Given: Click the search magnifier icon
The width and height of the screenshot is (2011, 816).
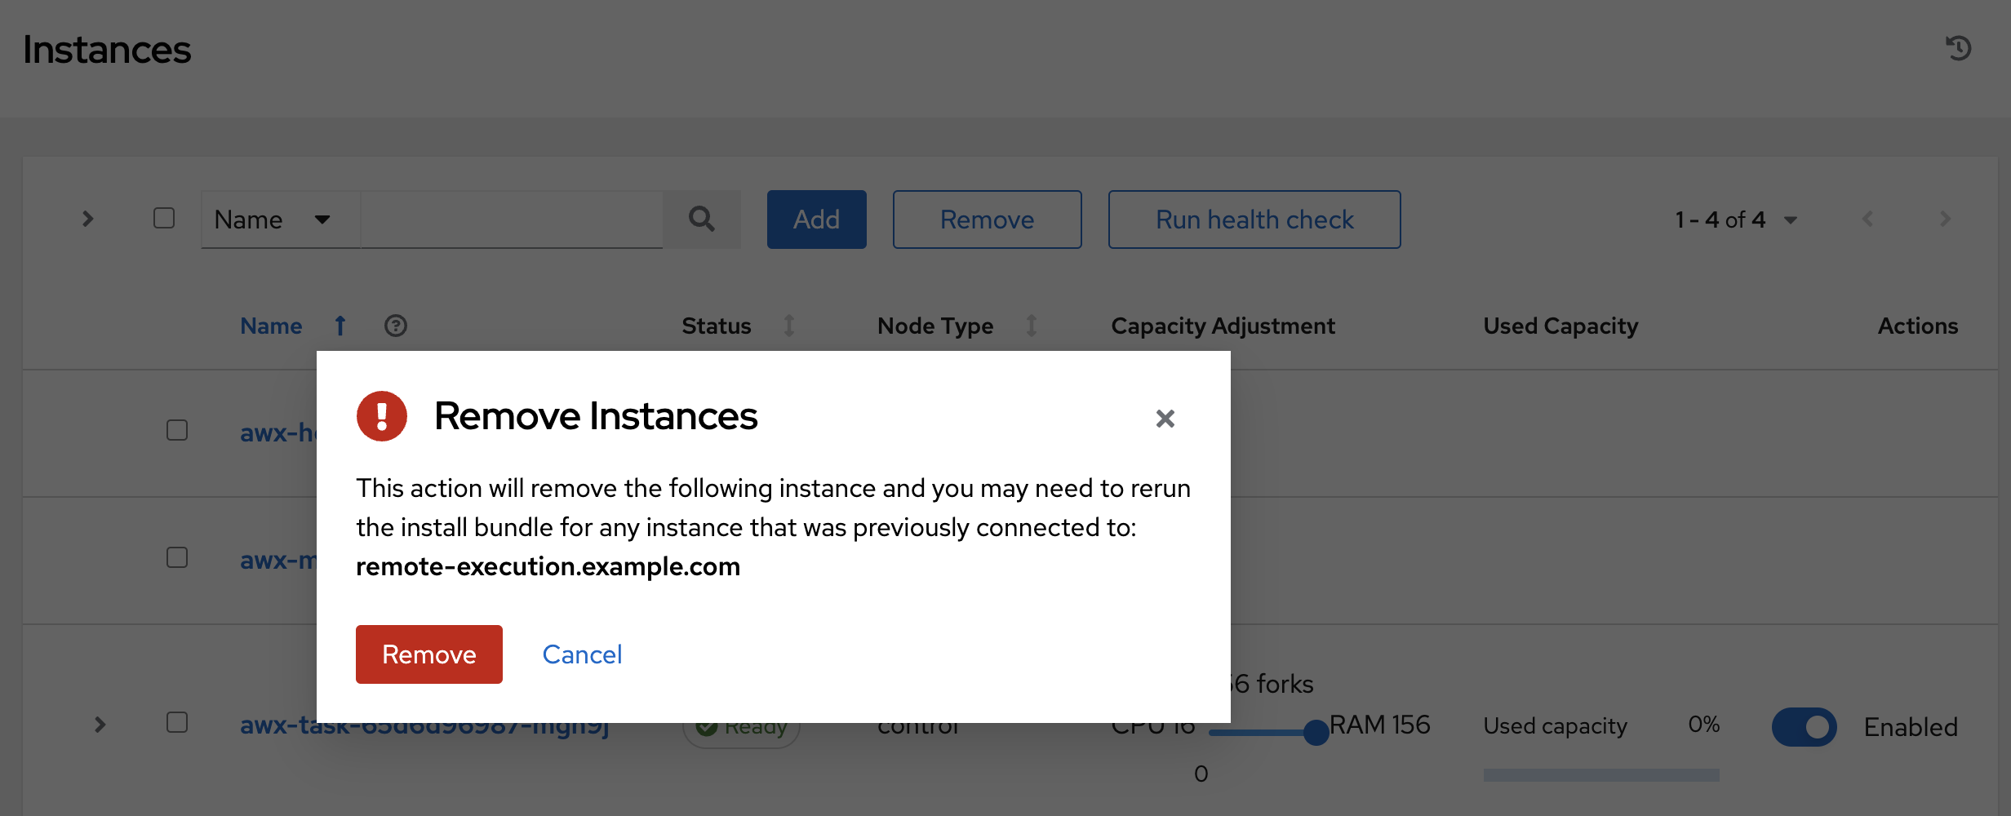Looking at the screenshot, I should click(701, 220).
